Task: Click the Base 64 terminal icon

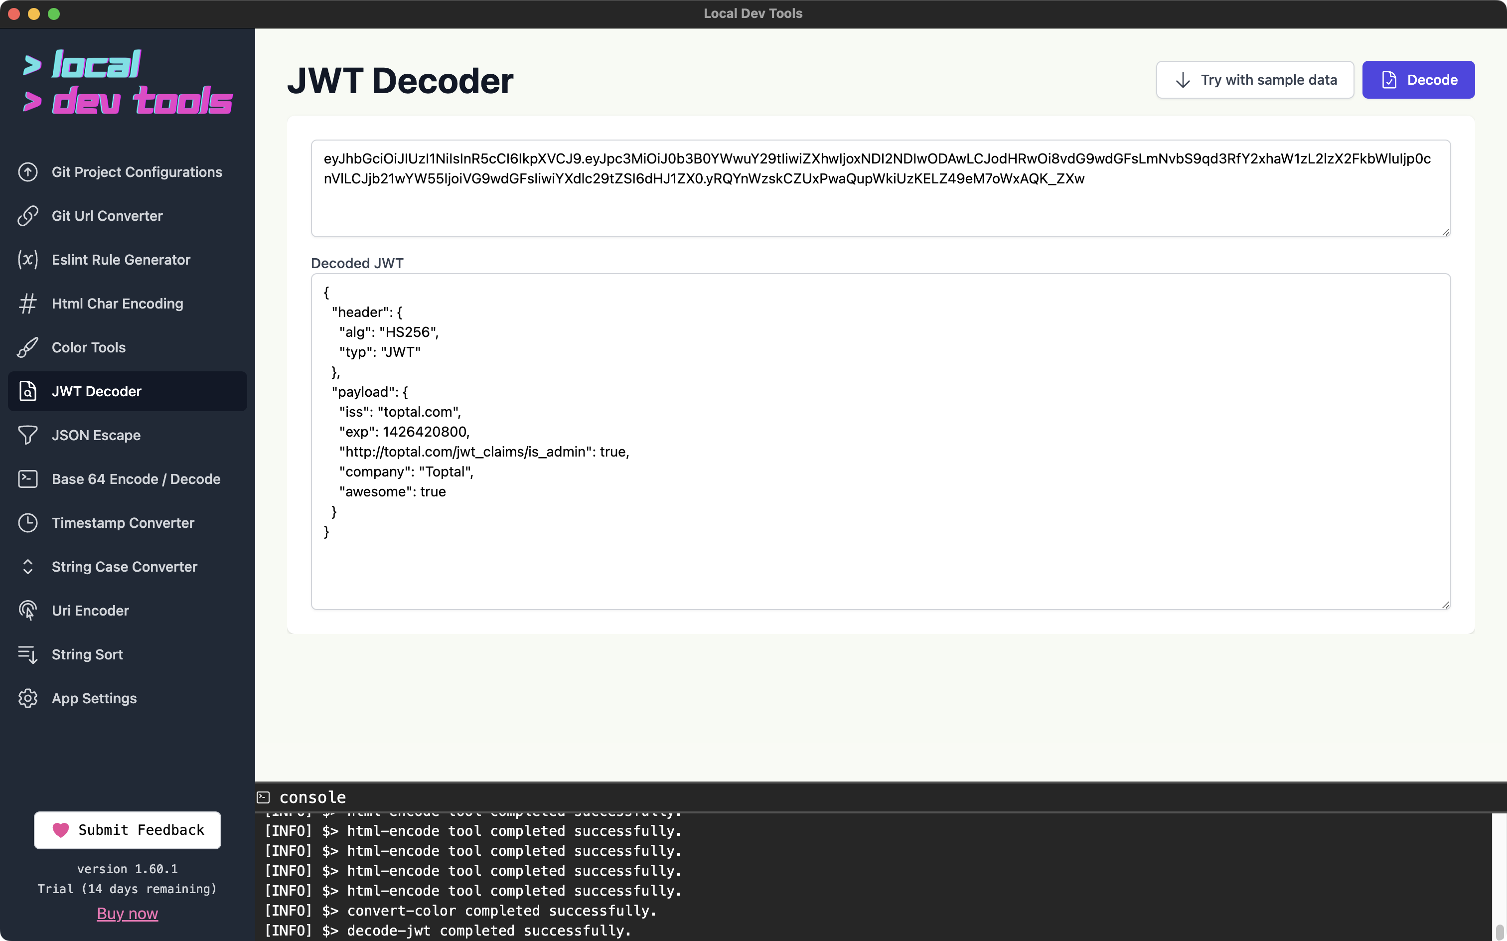Action: [27, 479]
